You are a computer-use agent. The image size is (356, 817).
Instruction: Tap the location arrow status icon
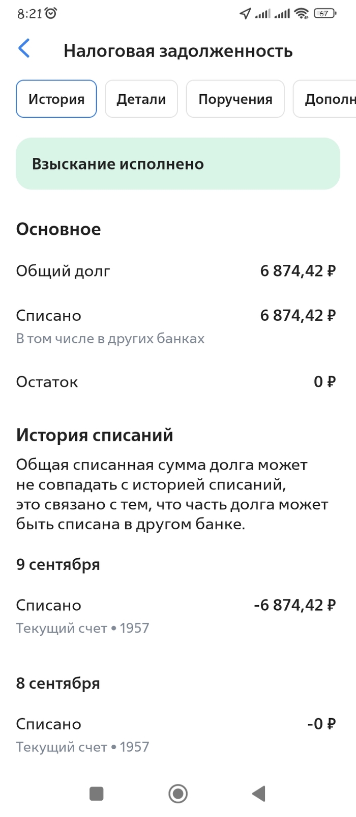[245, 14]
